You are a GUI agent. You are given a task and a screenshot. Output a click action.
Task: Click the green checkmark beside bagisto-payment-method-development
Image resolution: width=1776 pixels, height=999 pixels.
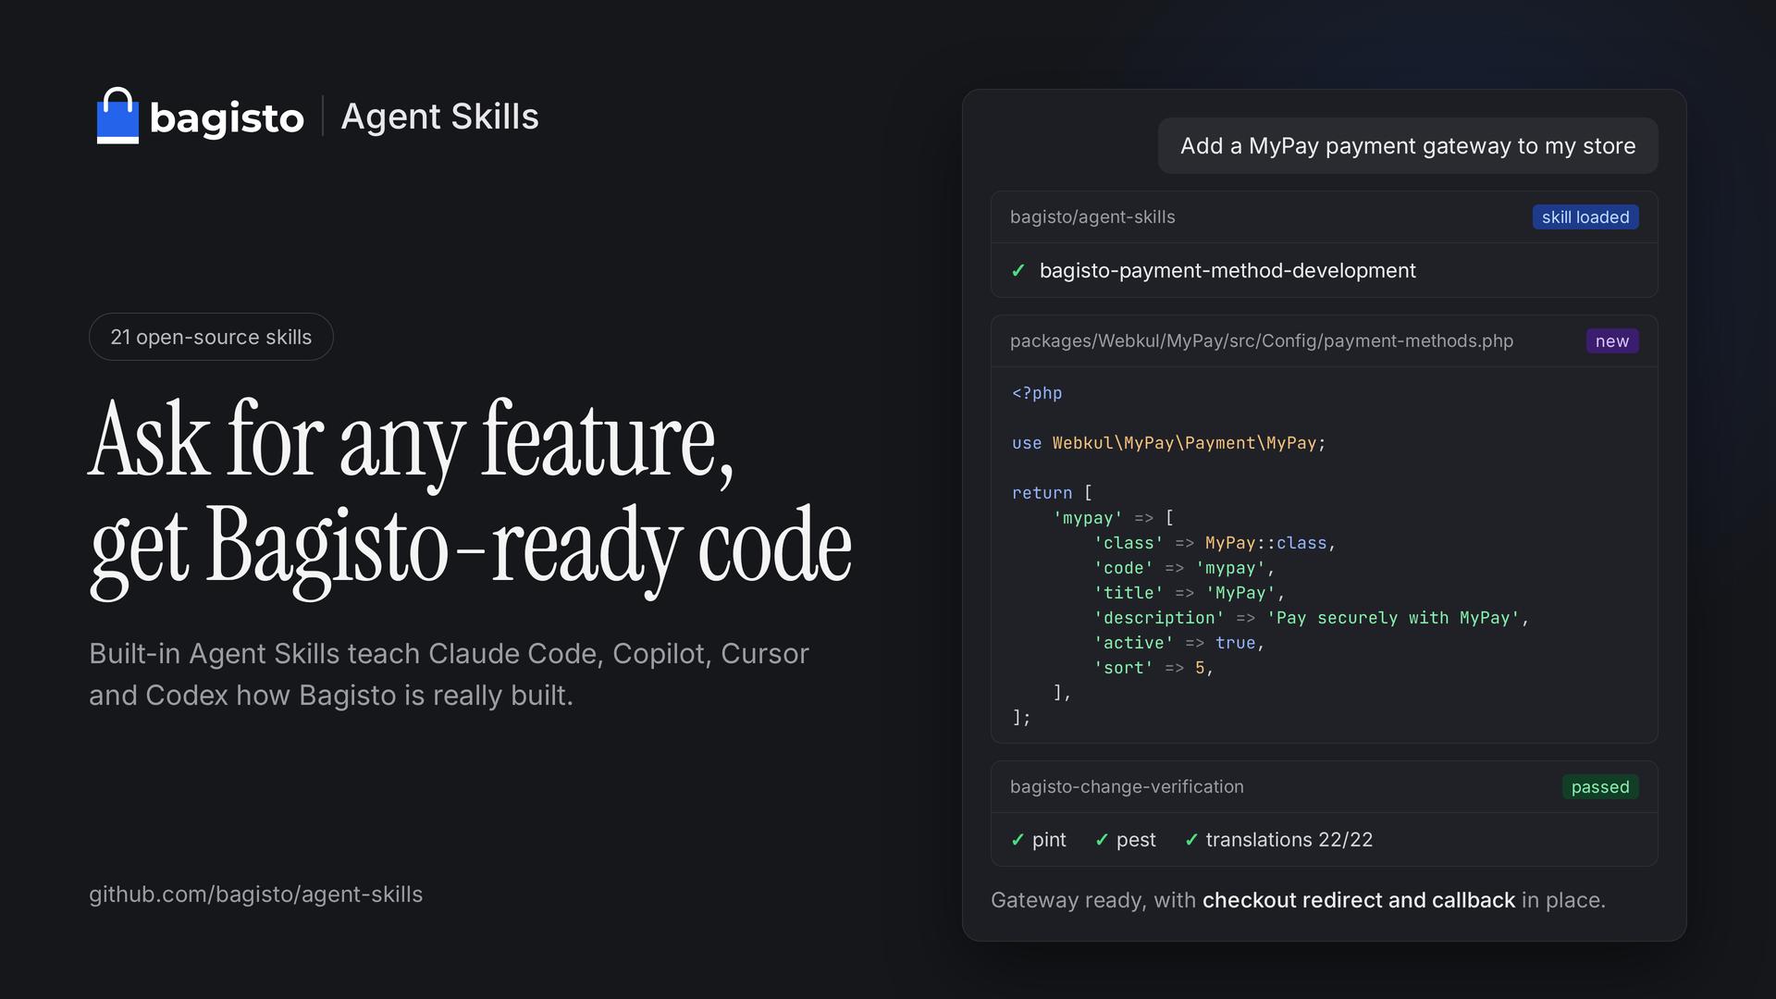(x=1018, y=270)
